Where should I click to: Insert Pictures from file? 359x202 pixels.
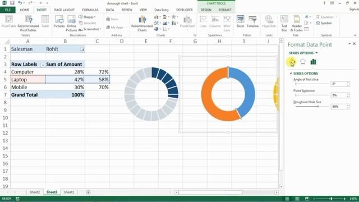(x=59, y=22)
